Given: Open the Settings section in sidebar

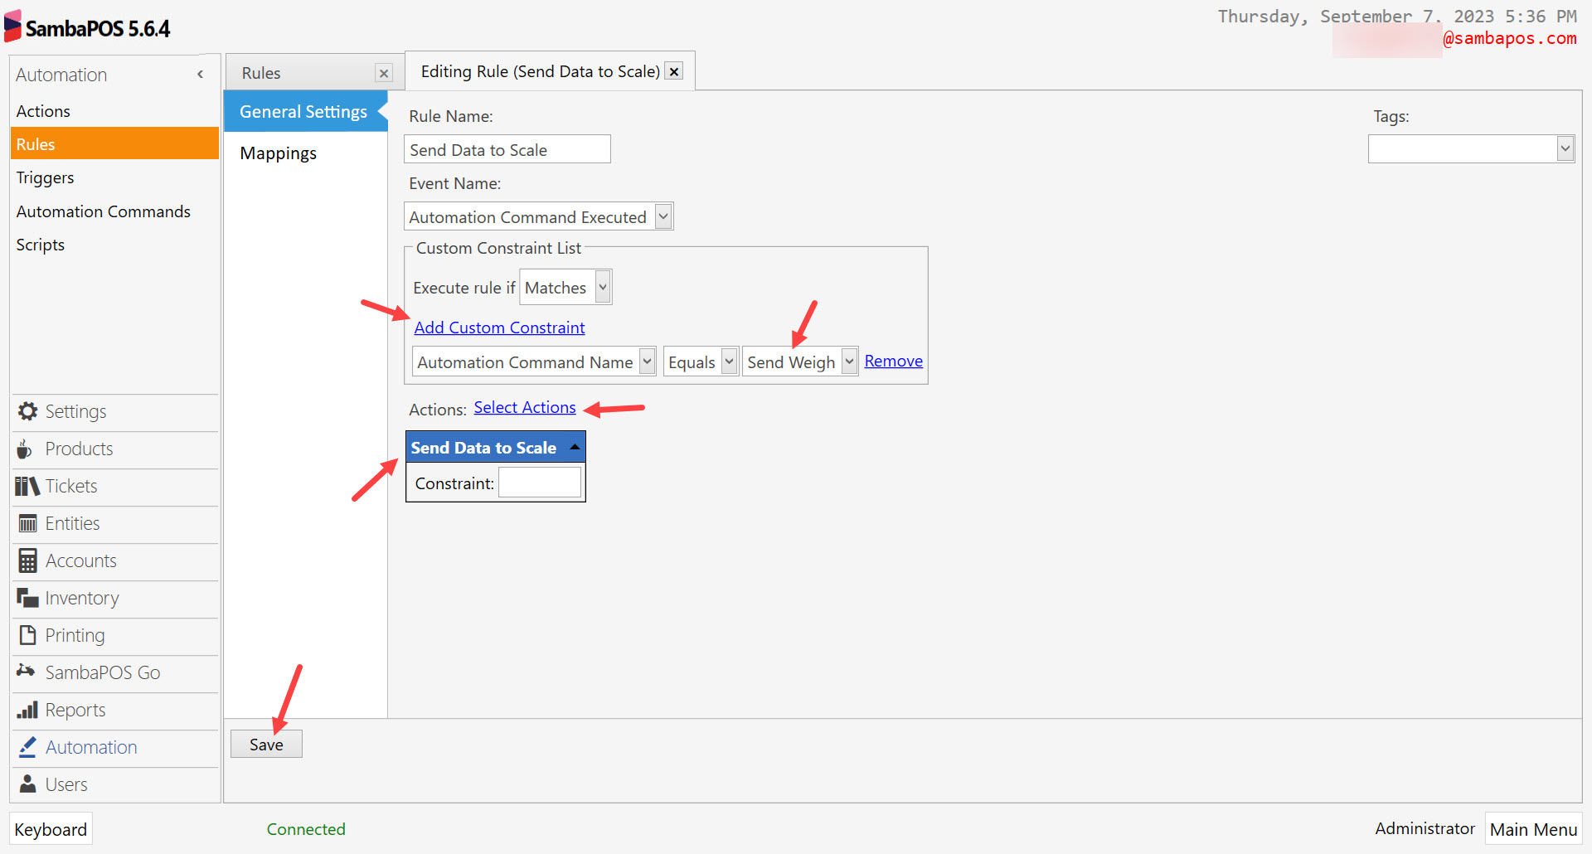Looking at the screenshot, I should pyautogui.click(x=75, y=411).
